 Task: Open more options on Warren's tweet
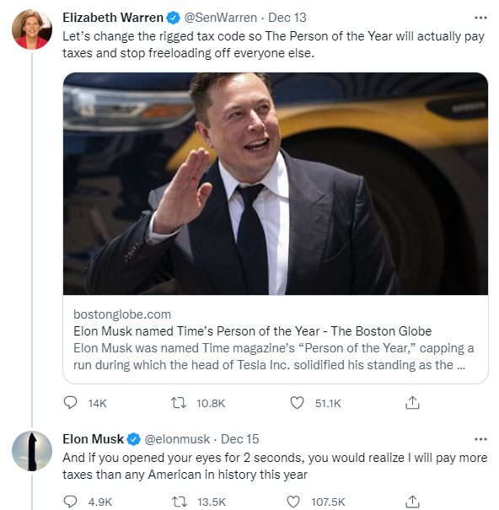(x=480, y=18)
